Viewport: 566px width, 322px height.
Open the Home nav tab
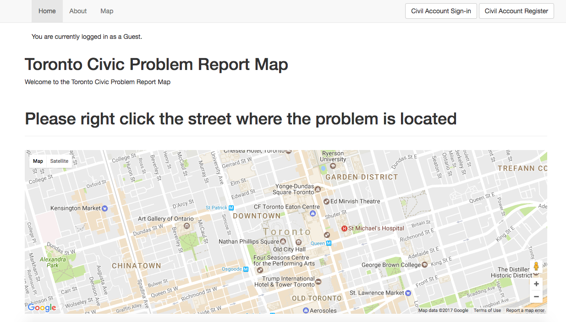[47, 11]
